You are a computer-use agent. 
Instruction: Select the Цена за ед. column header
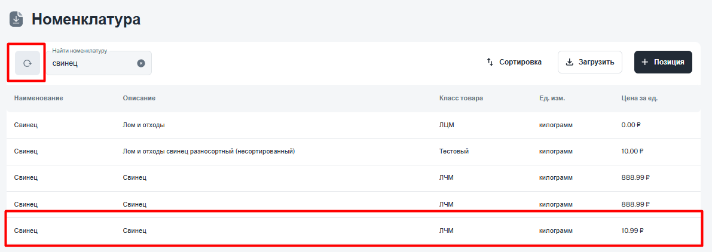click(640, 98)
